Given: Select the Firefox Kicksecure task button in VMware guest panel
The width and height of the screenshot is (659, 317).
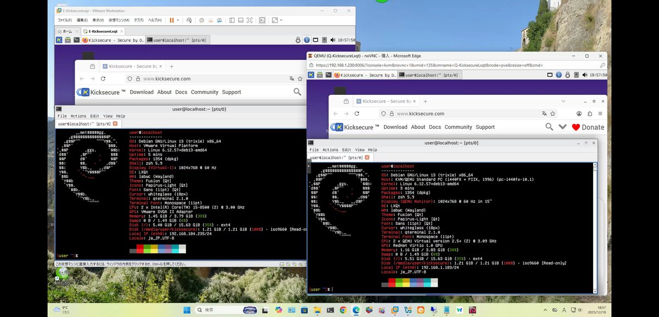Looking at the screenshot, I should (113, 40).
